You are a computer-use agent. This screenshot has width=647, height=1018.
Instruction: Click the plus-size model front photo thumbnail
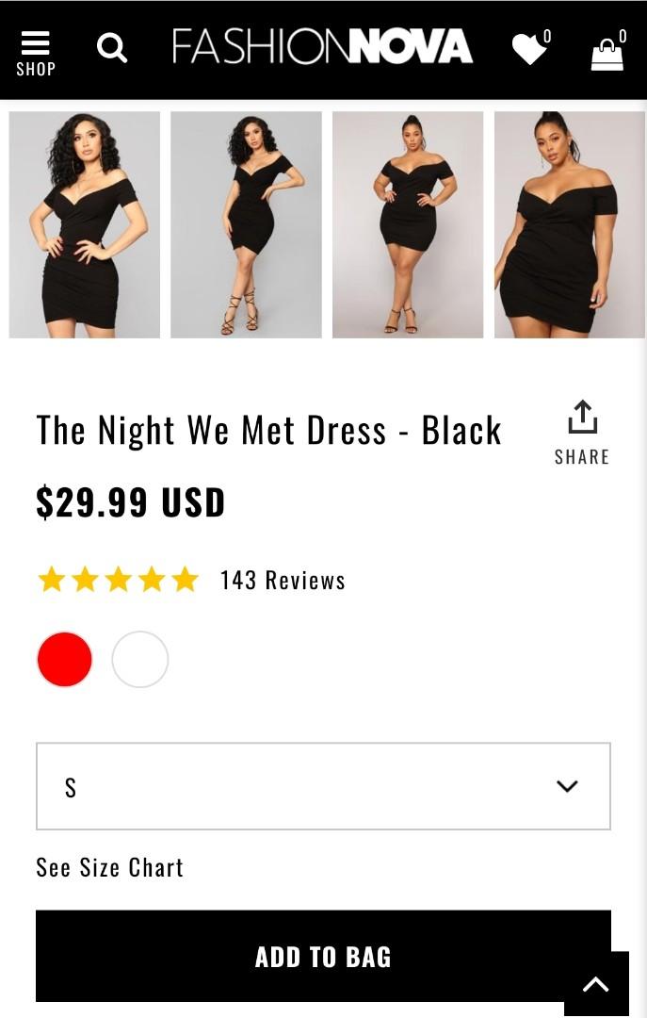[407, 223]
